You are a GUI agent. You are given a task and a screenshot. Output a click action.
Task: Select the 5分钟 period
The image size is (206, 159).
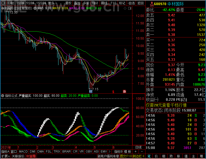(30, 3)
